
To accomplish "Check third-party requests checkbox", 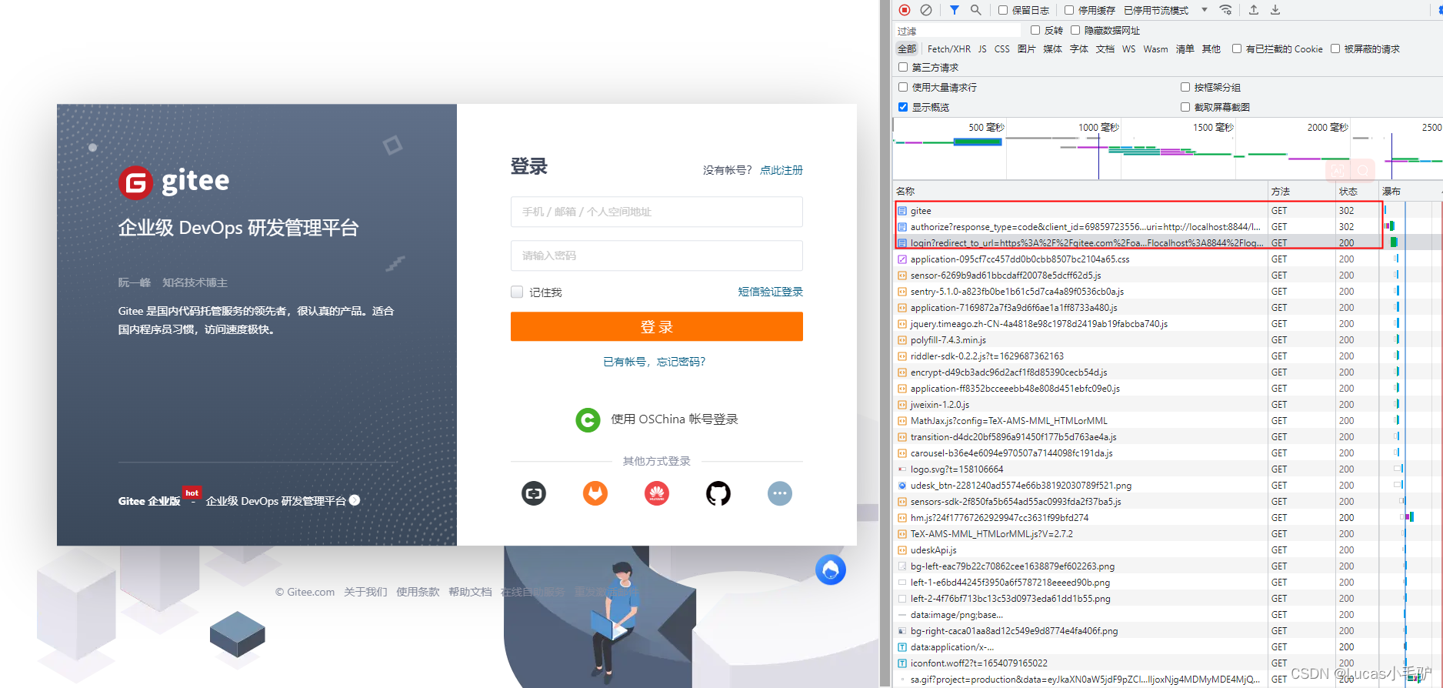I will click(x=903, y=67).
